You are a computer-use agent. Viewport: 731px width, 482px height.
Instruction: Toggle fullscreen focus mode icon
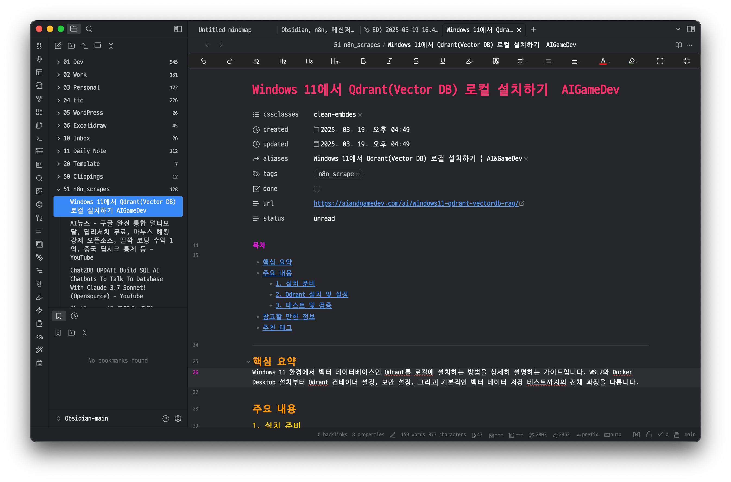[660, 61]
